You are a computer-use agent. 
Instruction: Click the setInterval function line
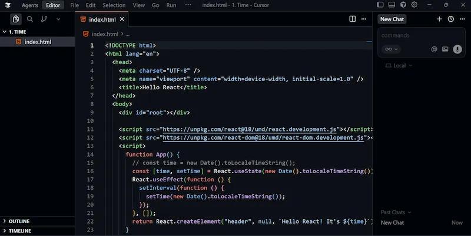tap(181, 188)
